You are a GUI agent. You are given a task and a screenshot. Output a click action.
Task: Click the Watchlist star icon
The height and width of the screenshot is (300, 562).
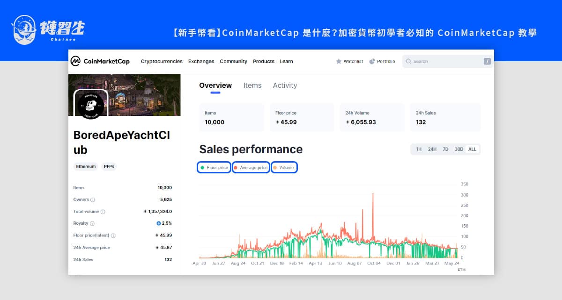pyautogui.click(x=339, y=61)
